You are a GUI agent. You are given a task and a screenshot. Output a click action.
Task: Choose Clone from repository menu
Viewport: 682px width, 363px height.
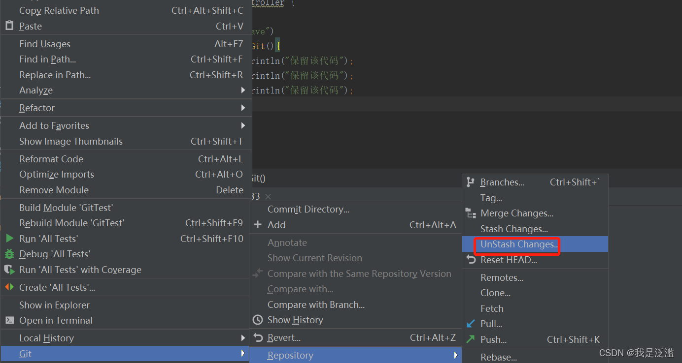[535, 293]
